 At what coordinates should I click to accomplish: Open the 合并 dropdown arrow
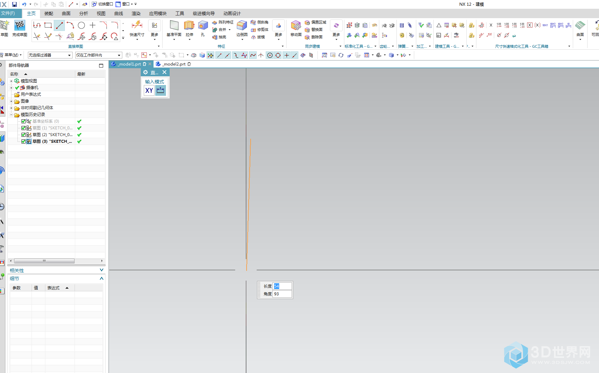click(x=229, y=30)
